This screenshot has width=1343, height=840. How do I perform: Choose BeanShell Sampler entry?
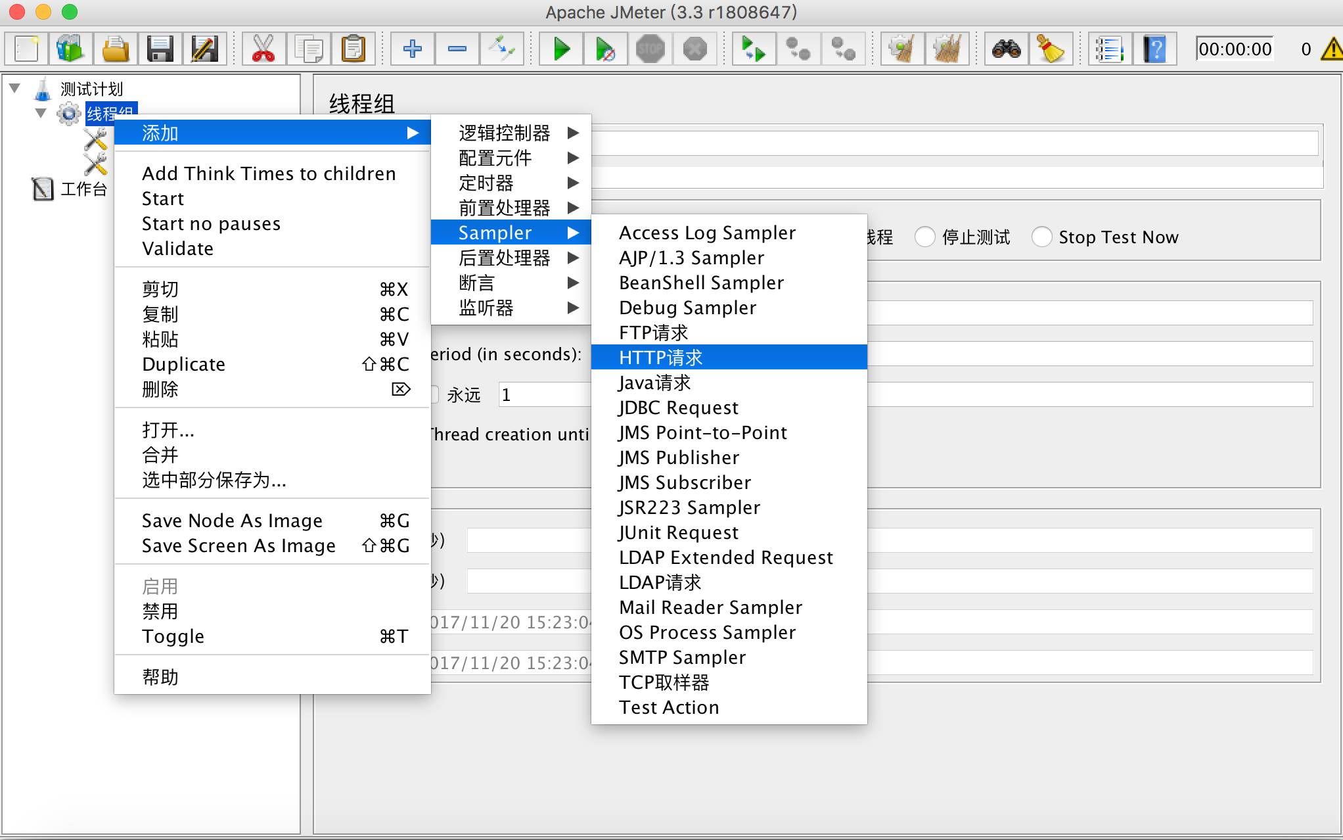click(729, 283)
